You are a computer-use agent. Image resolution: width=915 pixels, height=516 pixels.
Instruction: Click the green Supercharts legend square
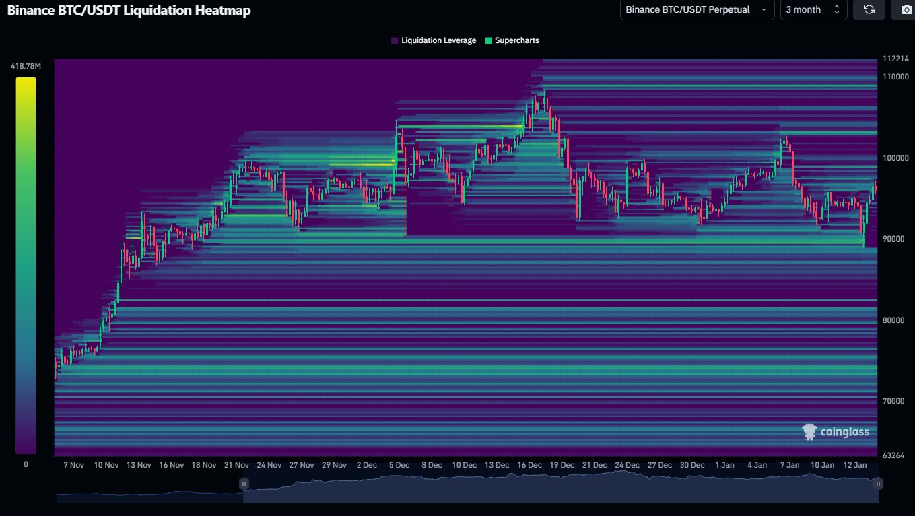pyautogui.click(x=488, y=40)
